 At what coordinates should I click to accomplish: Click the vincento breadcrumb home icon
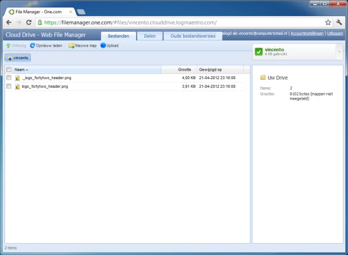[x=10, y=58]
